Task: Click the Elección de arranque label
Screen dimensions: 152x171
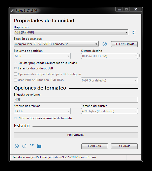Action: click(28, 39)
